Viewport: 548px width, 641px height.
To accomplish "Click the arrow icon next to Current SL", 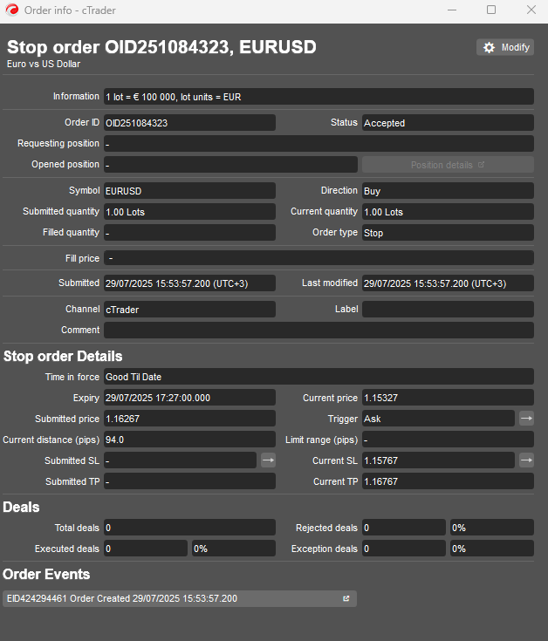I will tap(526, 460).
